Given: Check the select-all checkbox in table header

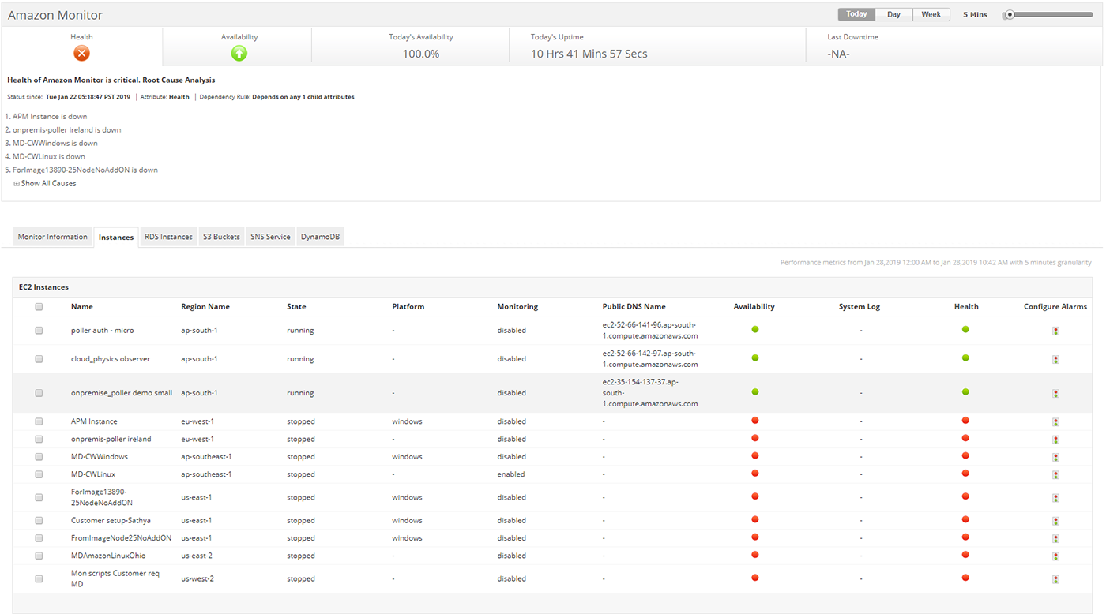Looking at the screenshot, I should tap(39, 307).
